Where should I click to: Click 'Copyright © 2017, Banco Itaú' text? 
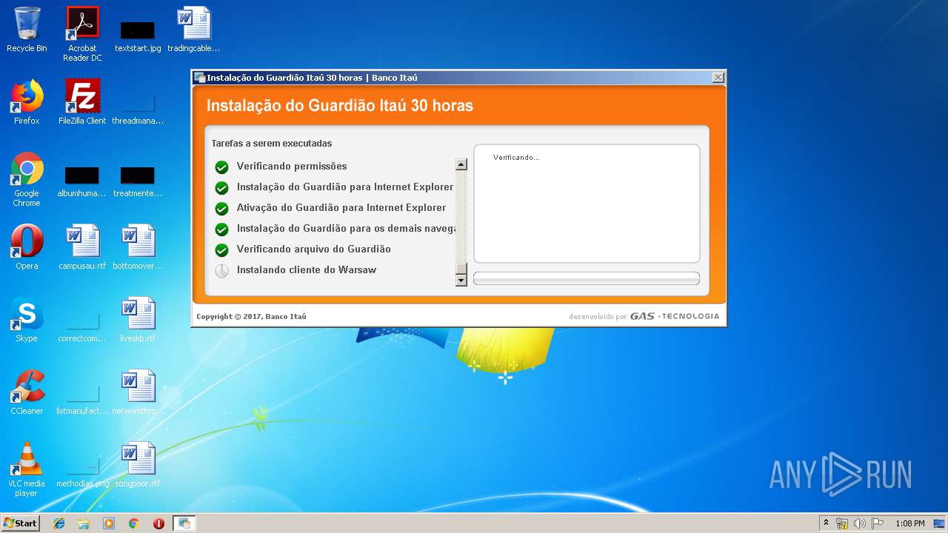pyautogui.click(x=251, y=317)
